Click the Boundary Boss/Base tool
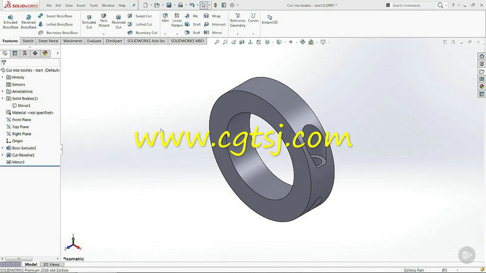Viewport: 486px width, 273px height. 58,33
